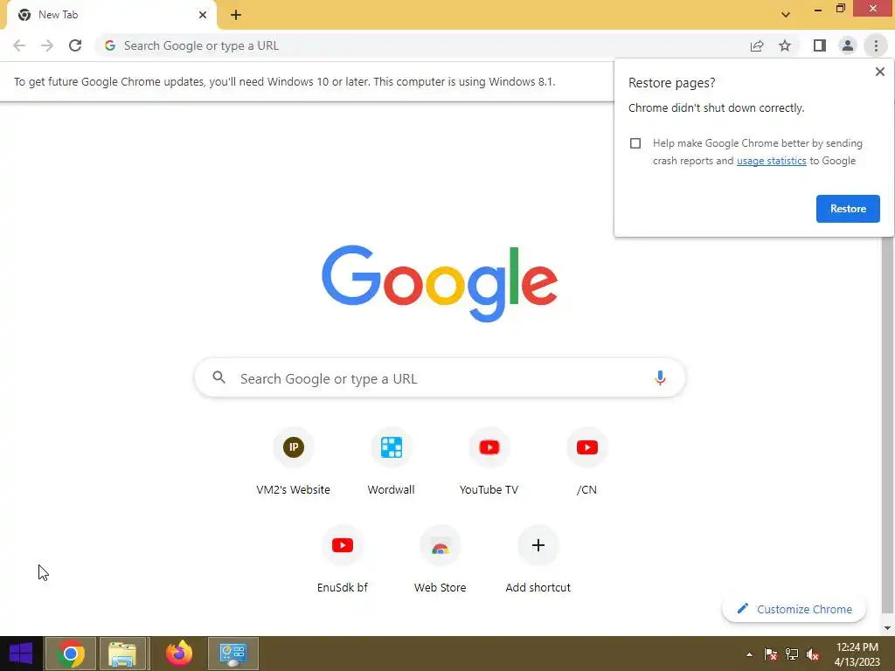
Task: Bookmark this tab with the star icon
Action: coord(785,45)
